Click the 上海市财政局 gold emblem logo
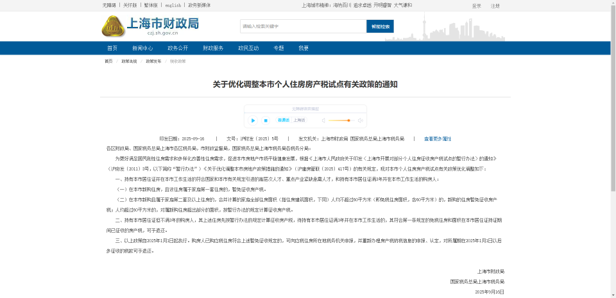Viewport: 616px width, 298px height. 113,26
